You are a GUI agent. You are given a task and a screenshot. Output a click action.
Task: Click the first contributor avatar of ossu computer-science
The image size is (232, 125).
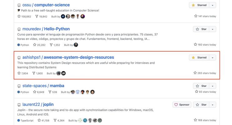pyautogui.click(x=63, y=17)
